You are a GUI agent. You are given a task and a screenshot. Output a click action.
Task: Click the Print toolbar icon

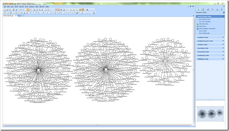16,10
